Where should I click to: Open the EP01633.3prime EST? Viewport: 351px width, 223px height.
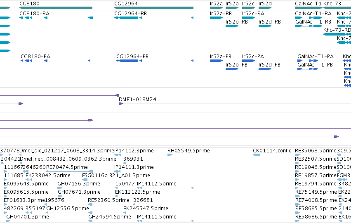point(5,204)
